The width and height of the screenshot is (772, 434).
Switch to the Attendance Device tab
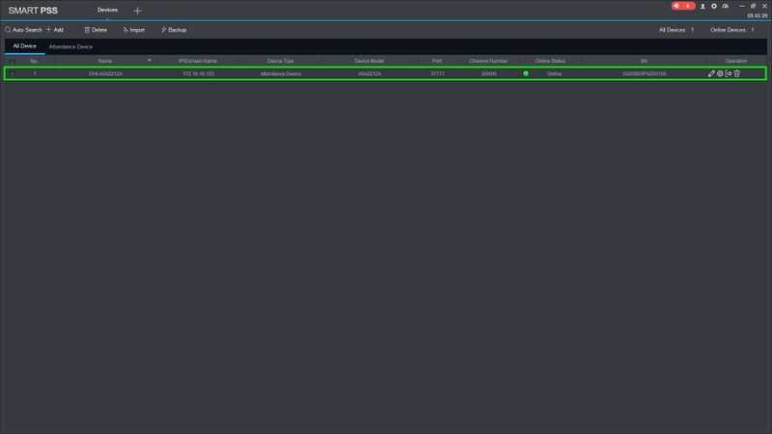70,46
